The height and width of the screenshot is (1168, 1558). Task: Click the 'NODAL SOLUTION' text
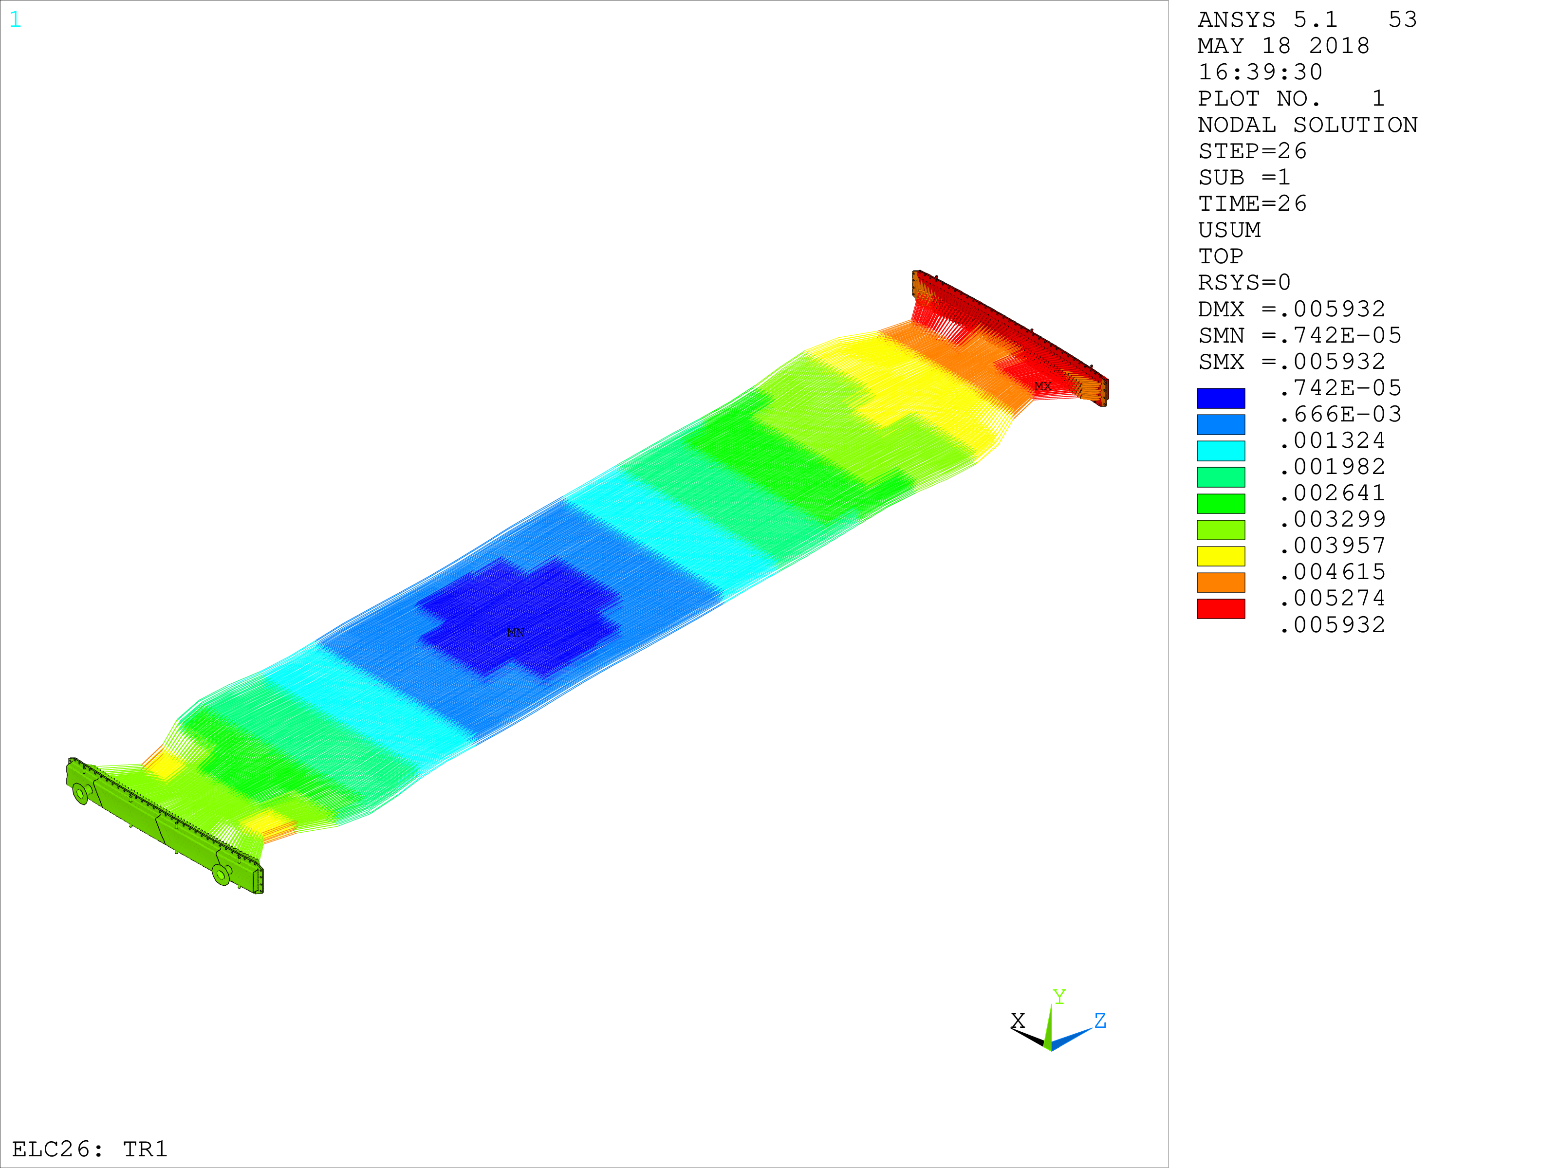(x=1307, y=125)
